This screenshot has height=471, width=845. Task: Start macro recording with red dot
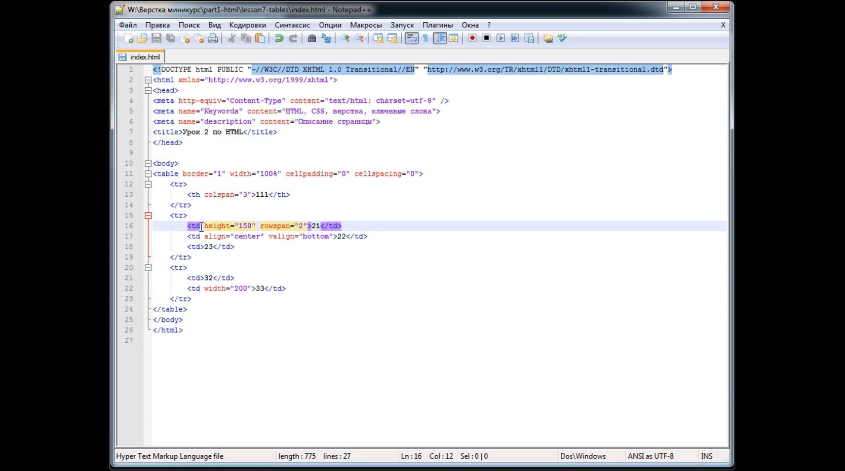tap(472, 39)
